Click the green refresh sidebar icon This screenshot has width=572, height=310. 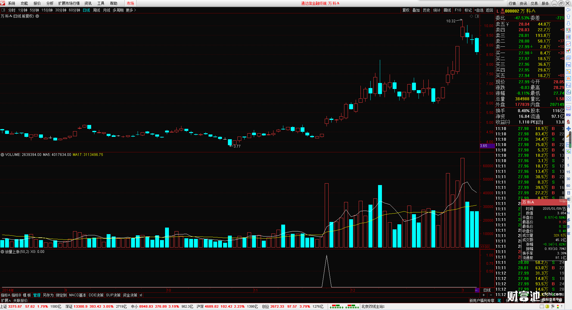point(568,151)
